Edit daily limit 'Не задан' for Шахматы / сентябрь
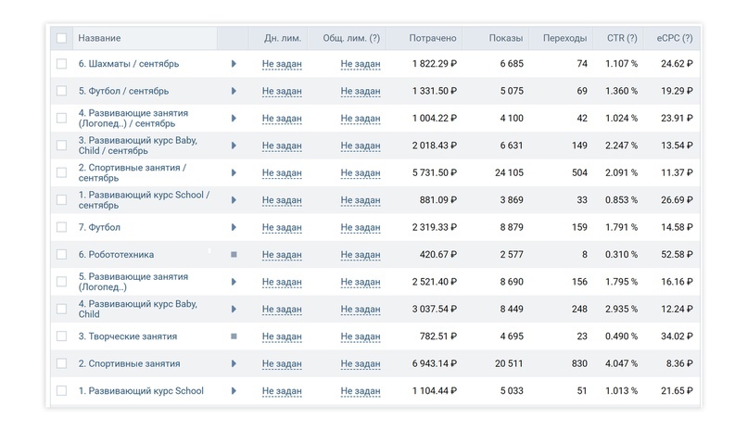Screen dimensions: 748x431 click(282, 64)
